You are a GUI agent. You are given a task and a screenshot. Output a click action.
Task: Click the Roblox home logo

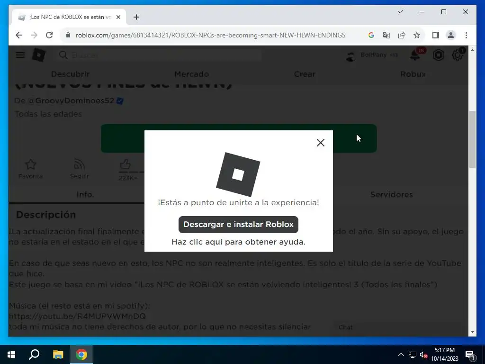click(x=39, y=55)
